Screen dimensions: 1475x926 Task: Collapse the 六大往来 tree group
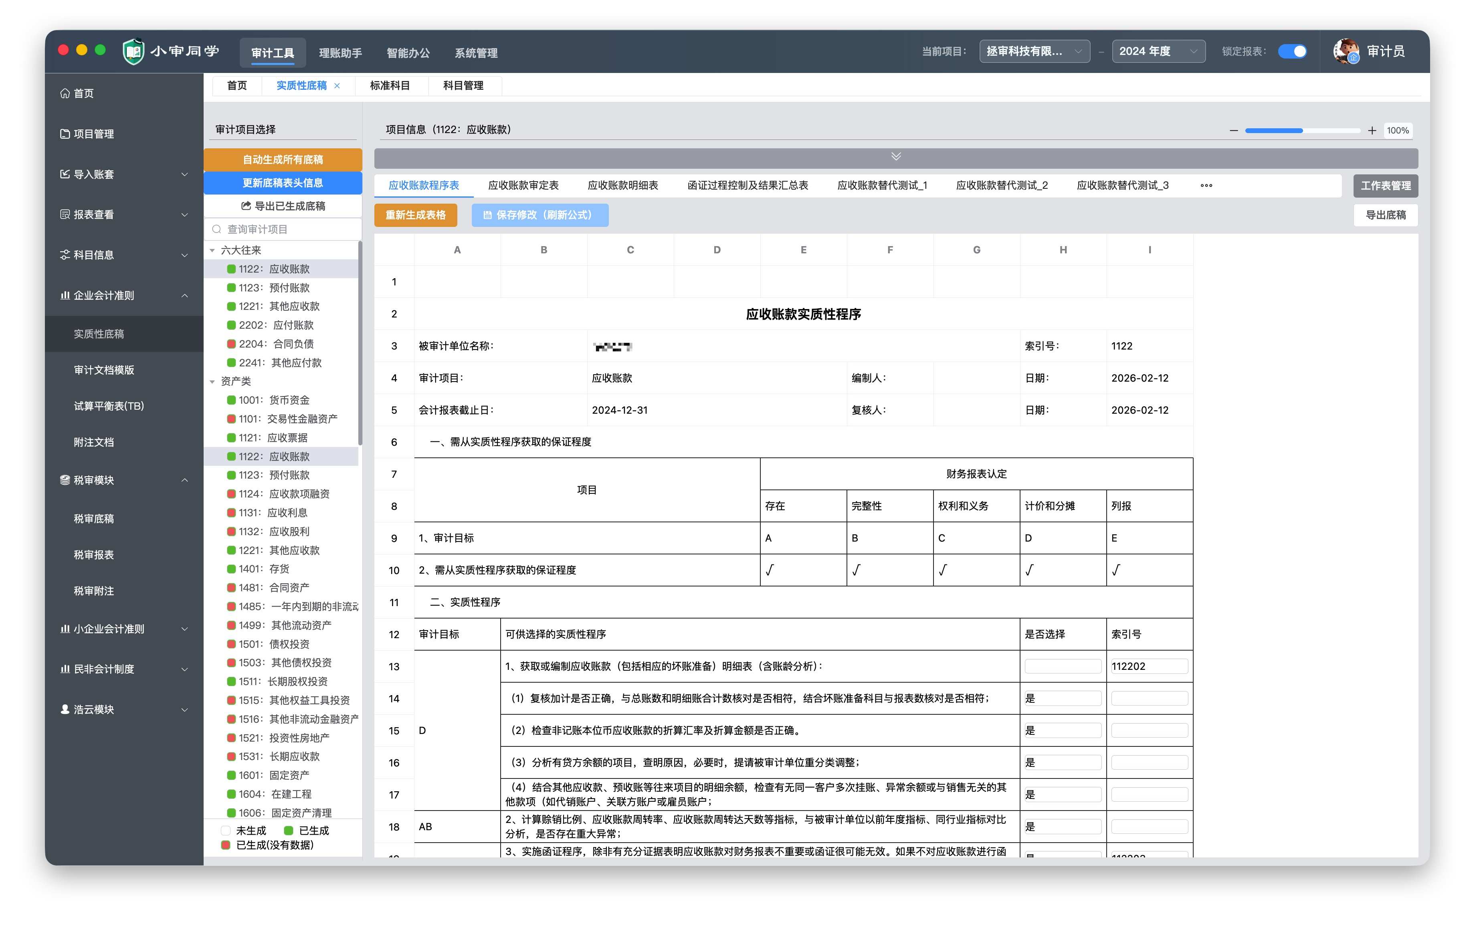212,251
